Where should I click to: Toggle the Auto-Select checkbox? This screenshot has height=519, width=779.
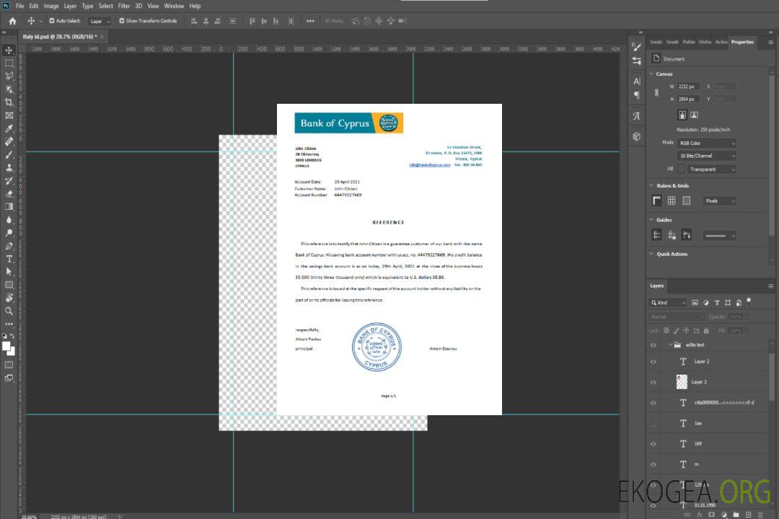tap(51, 21)
